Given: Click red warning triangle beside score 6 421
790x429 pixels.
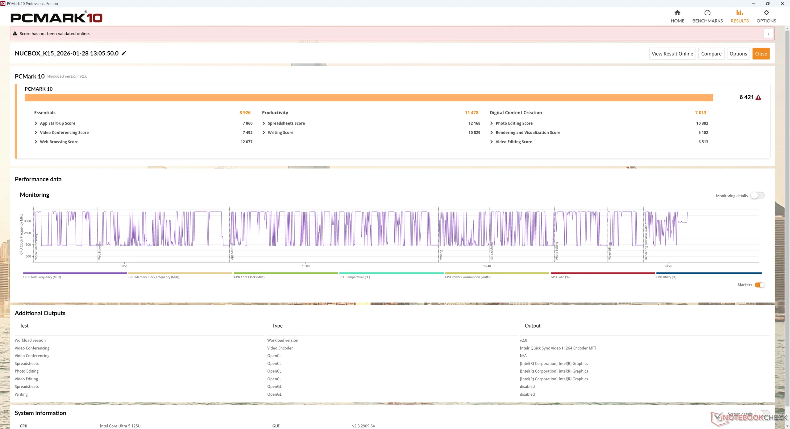Looking at the screenshot, I should pyautogui.click(x=758, y=98).
